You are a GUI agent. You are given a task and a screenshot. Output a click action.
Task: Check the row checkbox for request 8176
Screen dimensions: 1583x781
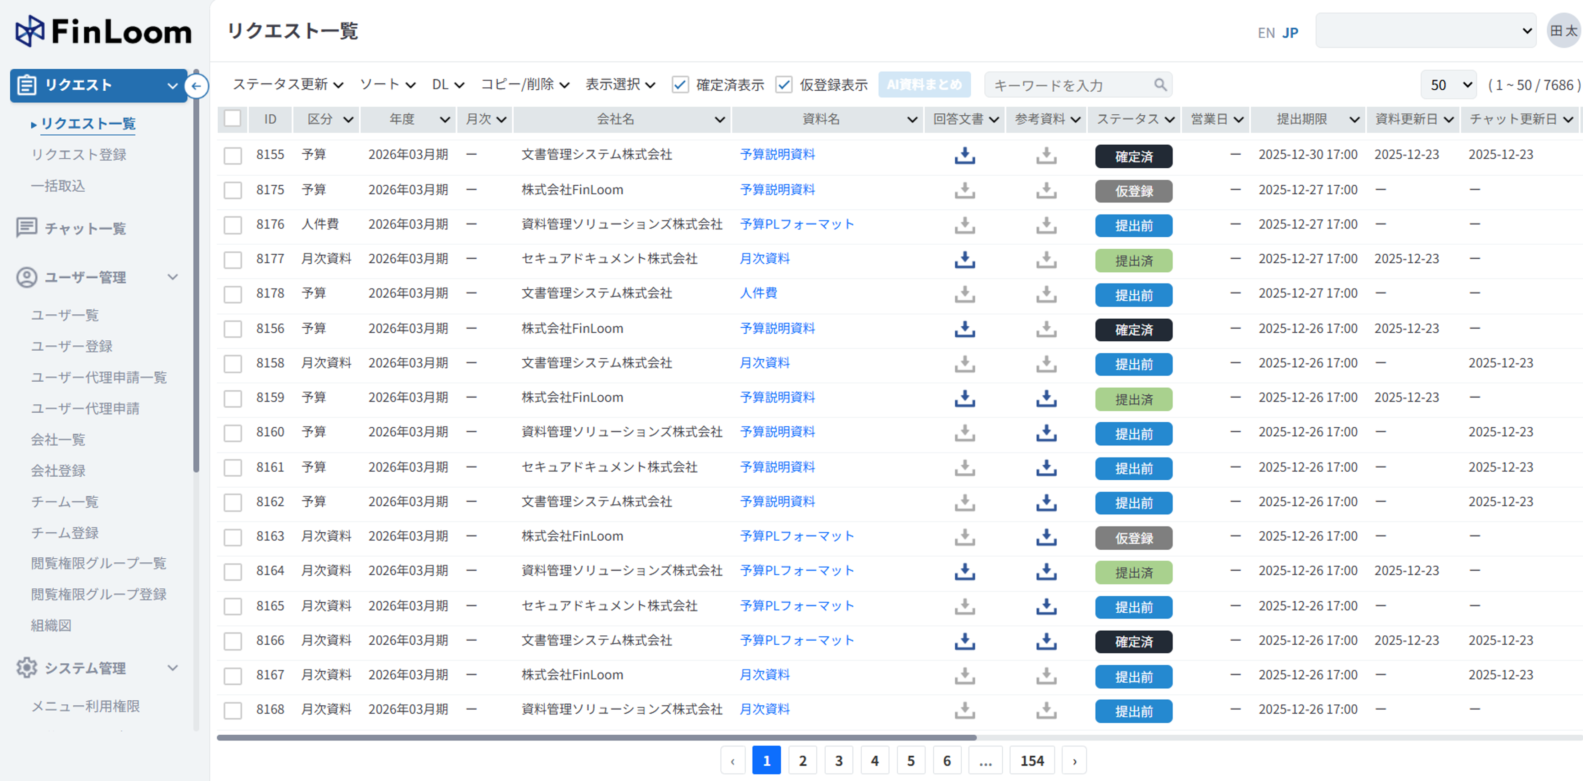(x=232, y=225)
